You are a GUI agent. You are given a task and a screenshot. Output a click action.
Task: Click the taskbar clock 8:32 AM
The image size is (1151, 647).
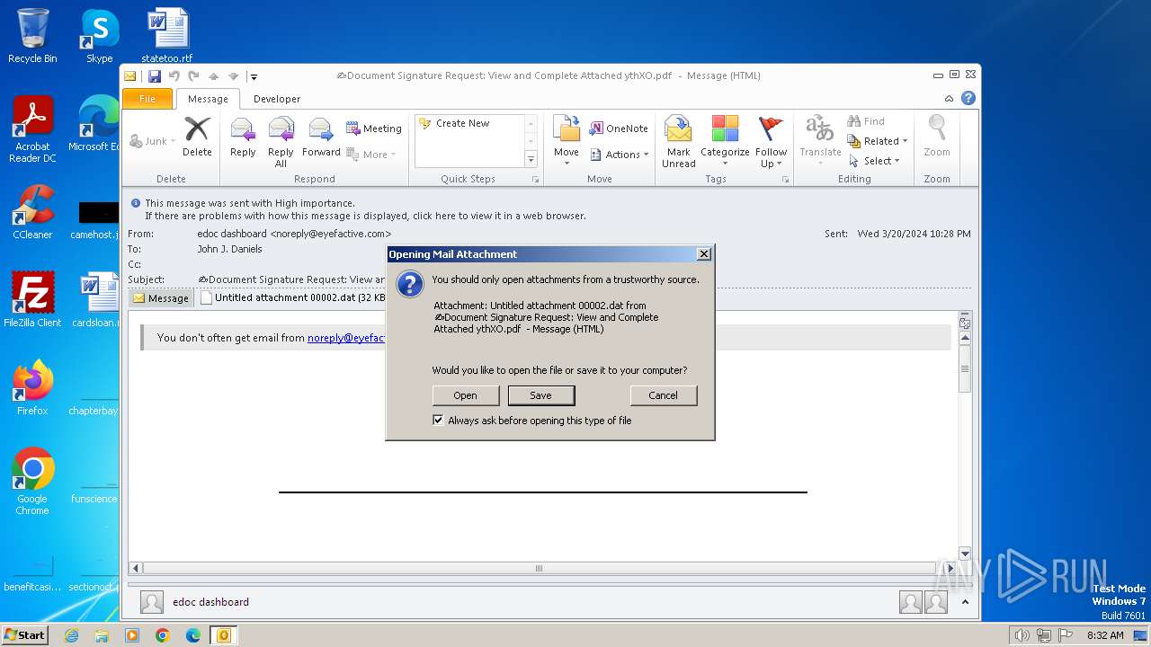click(x=1104, y=635)
